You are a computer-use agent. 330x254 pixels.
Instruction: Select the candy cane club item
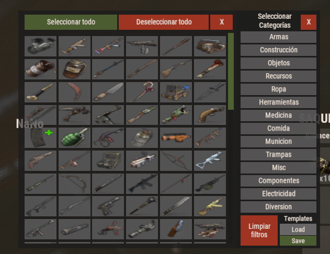point(142,92)
